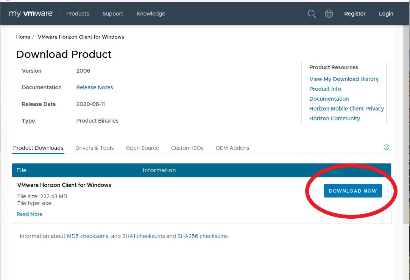Click the my vmware logo

point(31,14)
